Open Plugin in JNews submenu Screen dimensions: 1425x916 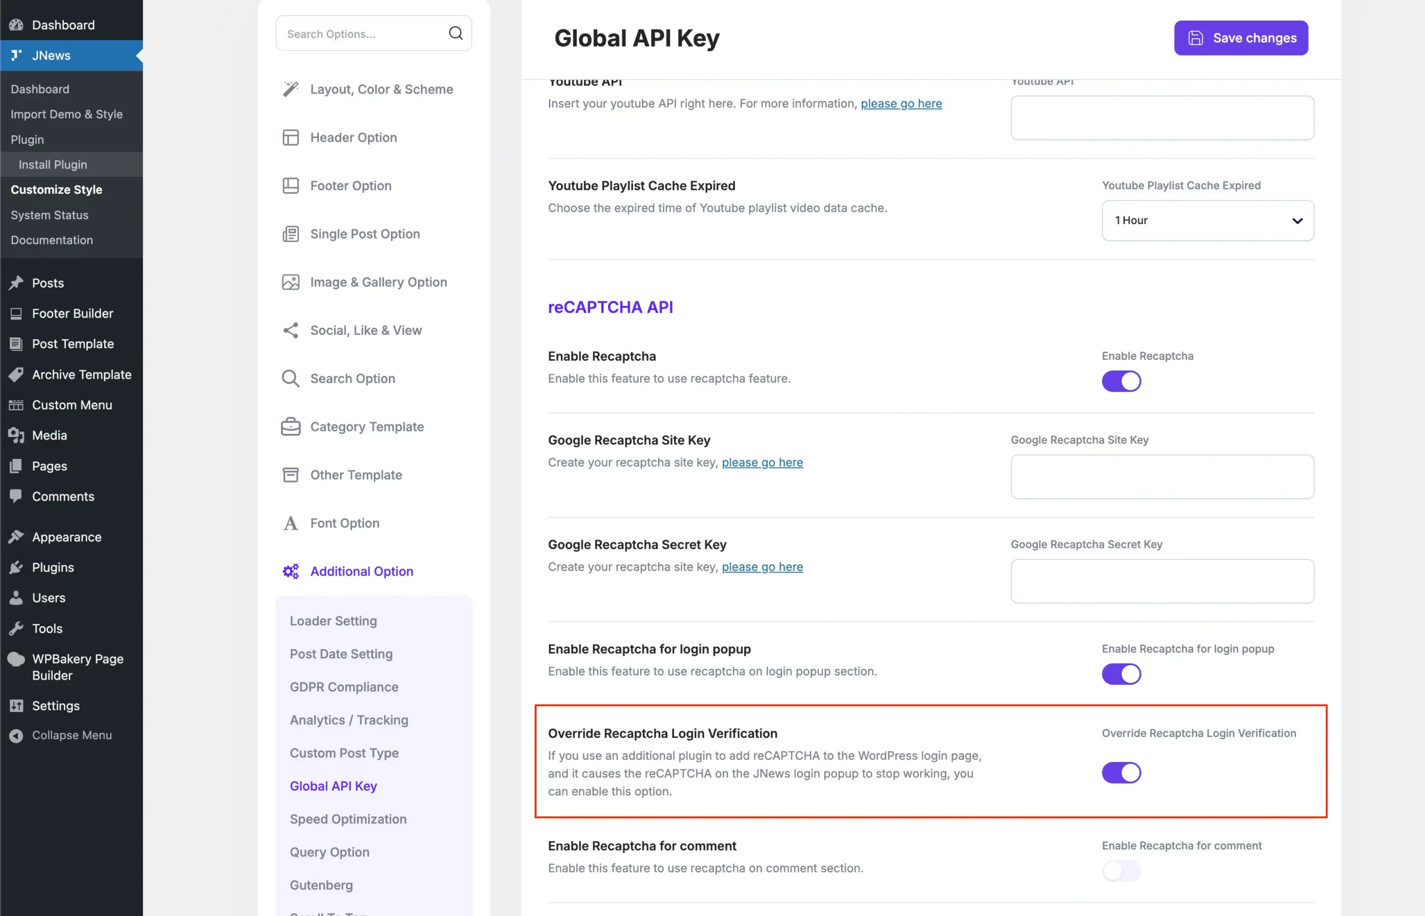[27, 139]
